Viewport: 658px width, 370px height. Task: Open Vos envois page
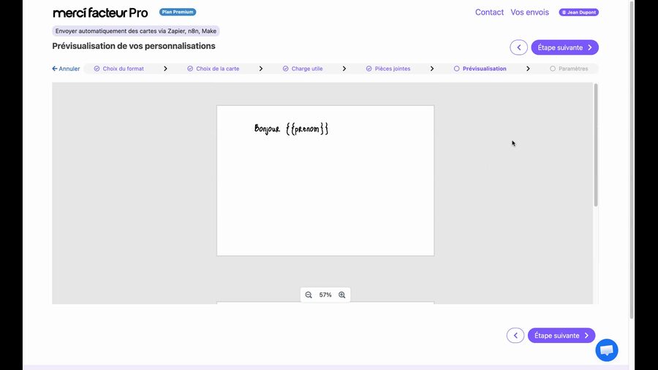point(529,12)
